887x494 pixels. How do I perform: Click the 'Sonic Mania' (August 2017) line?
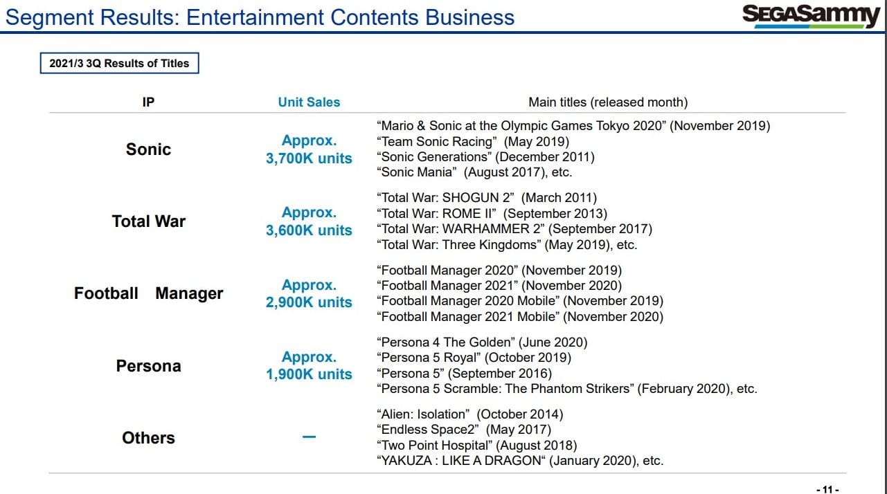point(474,173)
